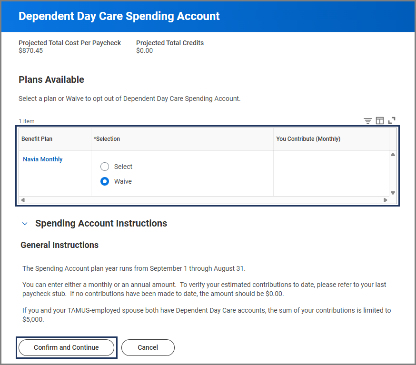416x365 pixels.
Task: Choose the Waive radio button
Action: 105,181
